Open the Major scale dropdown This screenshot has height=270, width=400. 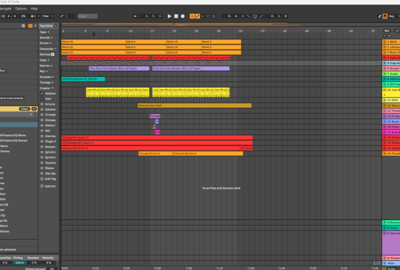click(88, 16)
